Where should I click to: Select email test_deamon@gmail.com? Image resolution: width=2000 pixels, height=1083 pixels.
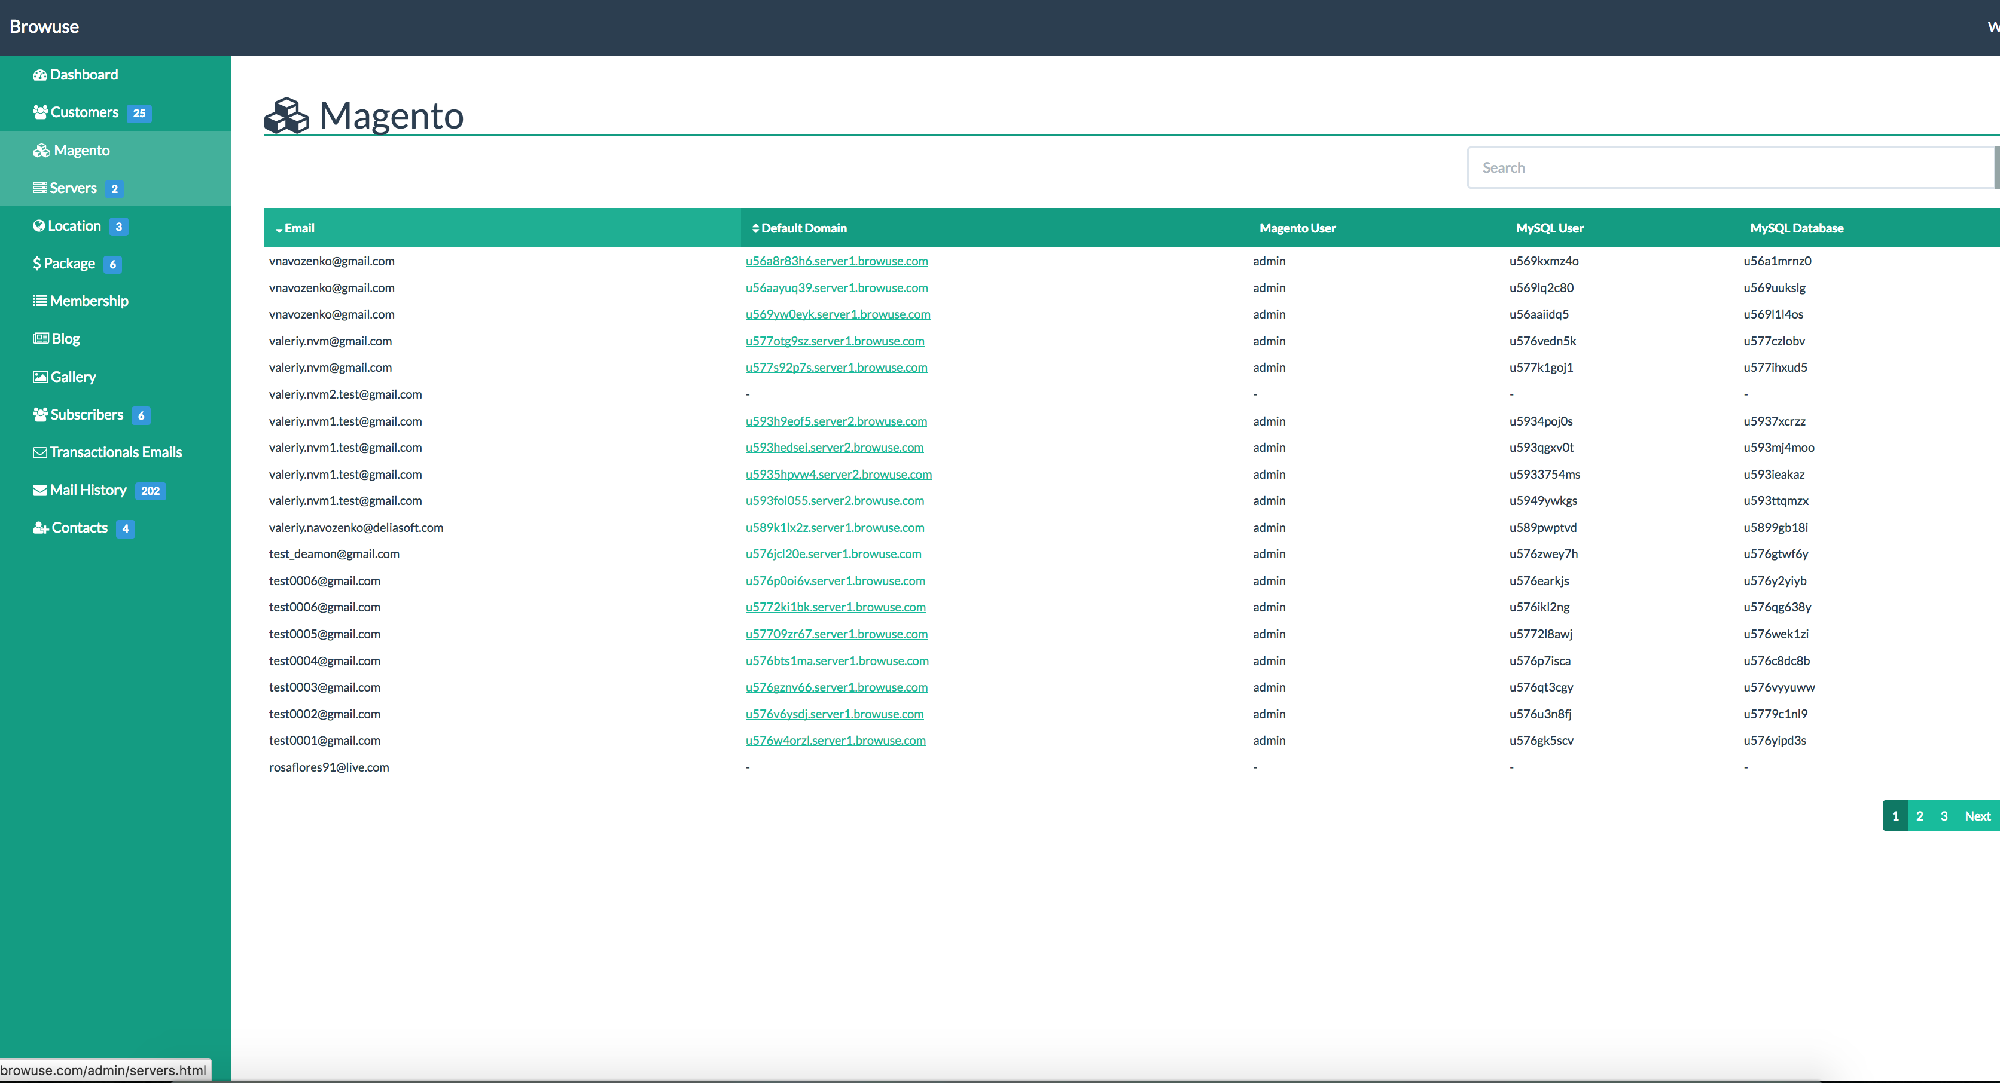coord(334,554)
